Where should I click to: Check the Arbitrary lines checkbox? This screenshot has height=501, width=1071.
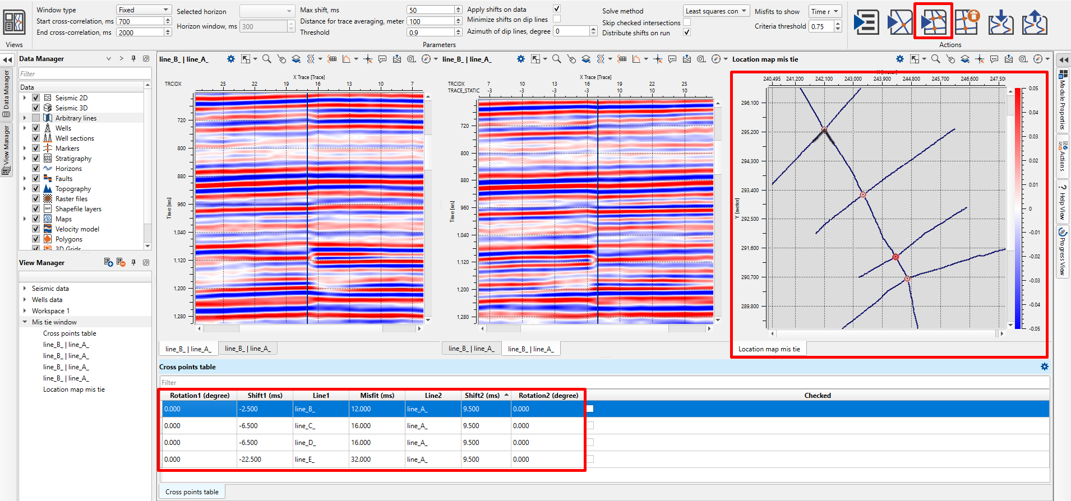(36, 118)
